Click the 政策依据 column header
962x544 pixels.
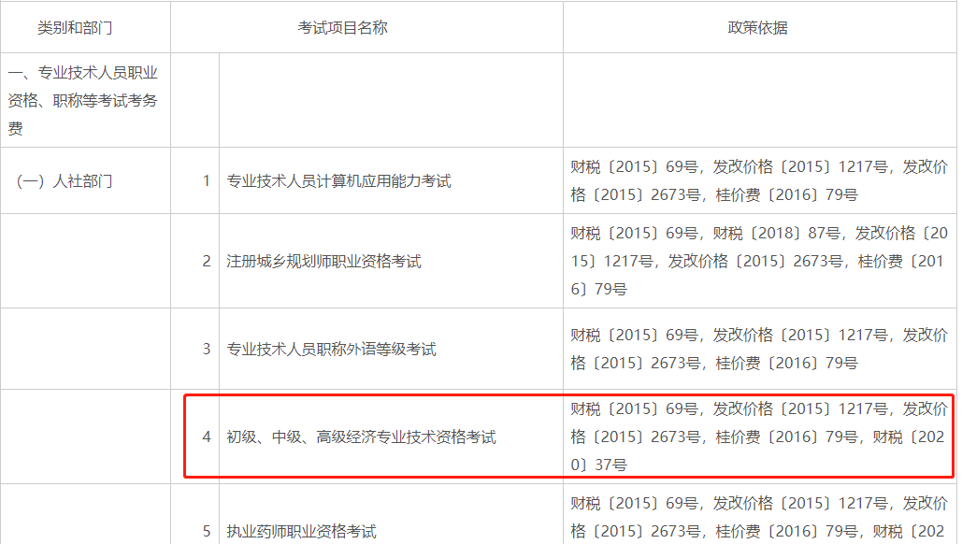tap(757, 28)
